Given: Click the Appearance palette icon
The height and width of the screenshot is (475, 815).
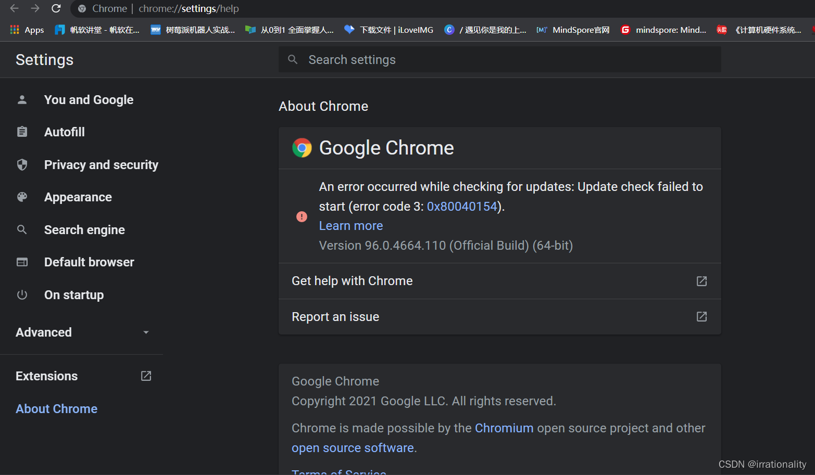Looking at the screenshot, I should [22, 197].
